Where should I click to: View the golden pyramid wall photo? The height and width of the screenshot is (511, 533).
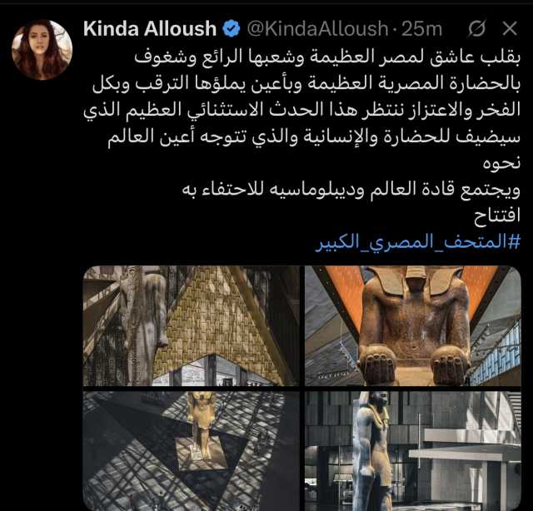[192, 326]
